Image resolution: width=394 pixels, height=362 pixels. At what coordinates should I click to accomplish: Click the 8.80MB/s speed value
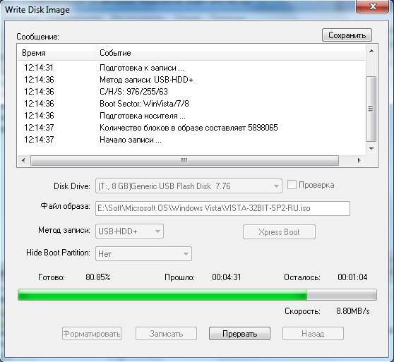coord(353,311)
